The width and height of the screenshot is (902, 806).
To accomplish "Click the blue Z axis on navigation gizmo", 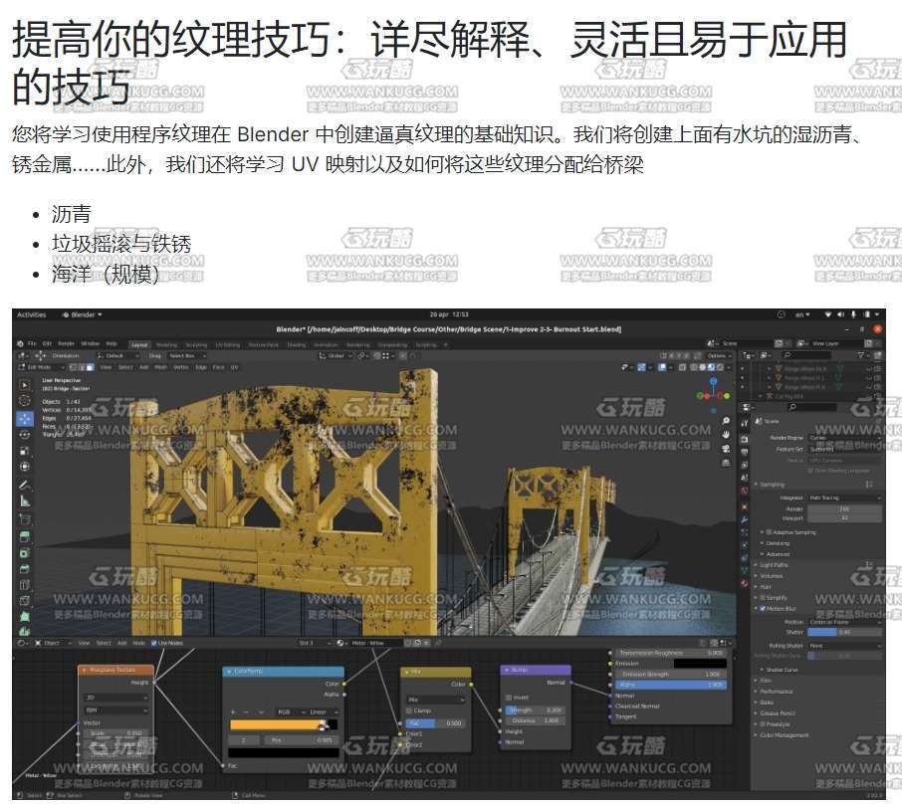I will tap(713, 381).
